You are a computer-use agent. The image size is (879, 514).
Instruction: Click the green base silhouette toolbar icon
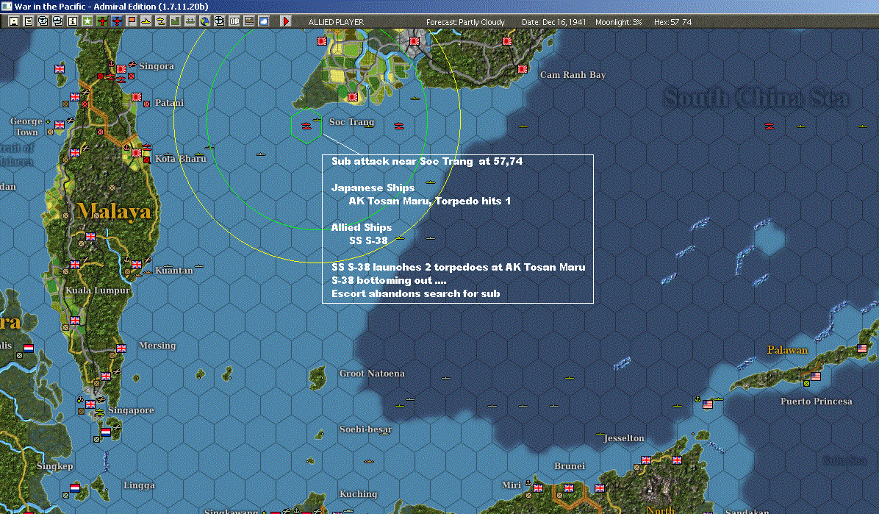point(176,21)
